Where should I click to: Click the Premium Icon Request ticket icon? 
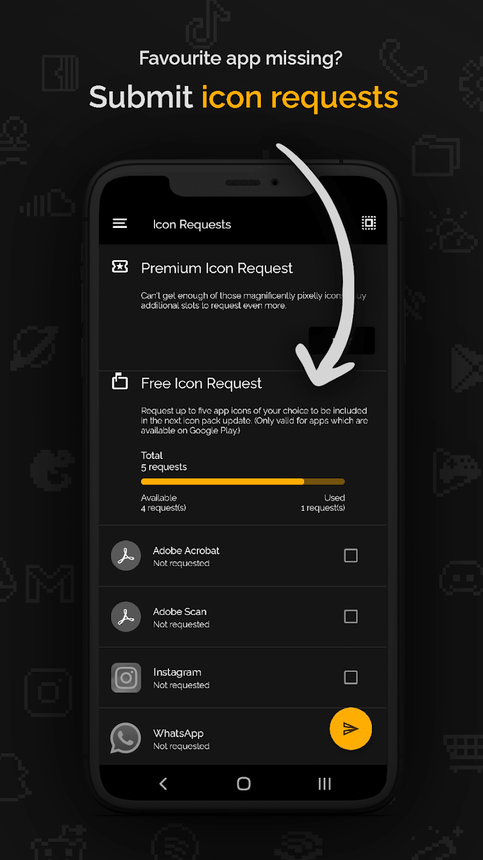point(120,267)
